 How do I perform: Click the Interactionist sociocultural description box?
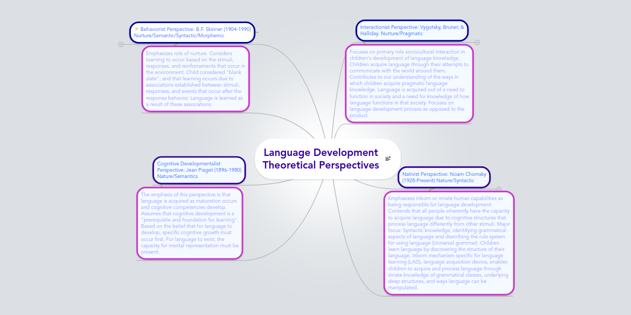click(409, 83)
